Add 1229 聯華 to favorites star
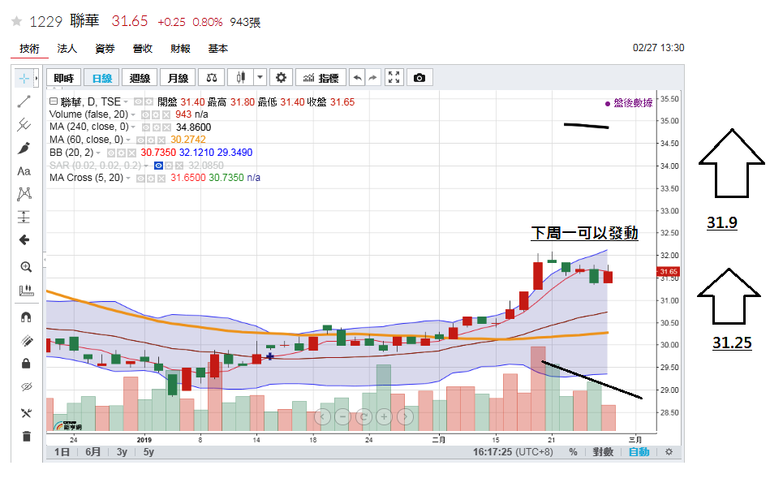This screenshot has width=770, height=487. tap(17, 21)
